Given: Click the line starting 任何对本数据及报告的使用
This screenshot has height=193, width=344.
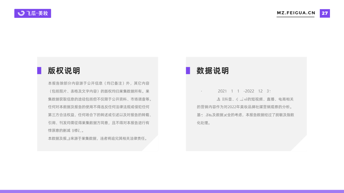Looking at the screenshot, I should (x=99, y=107).
